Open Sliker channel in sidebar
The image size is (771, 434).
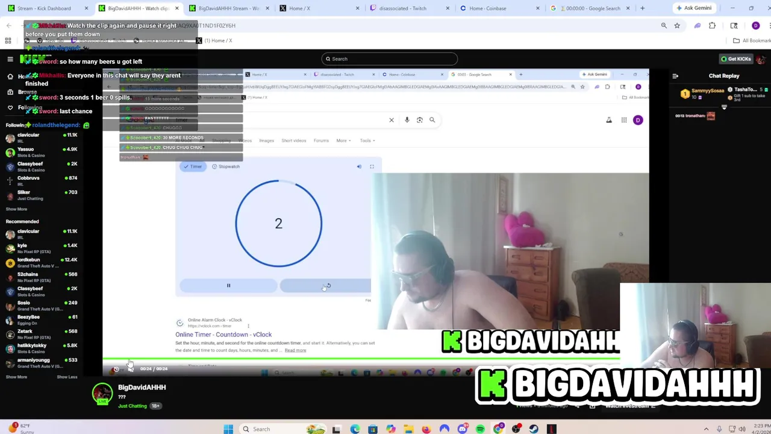tap(42, 195)
